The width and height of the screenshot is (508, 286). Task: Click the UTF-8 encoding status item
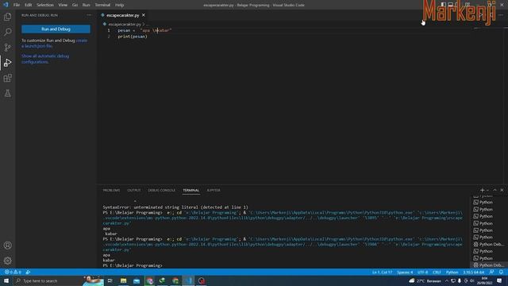(422, 272)
